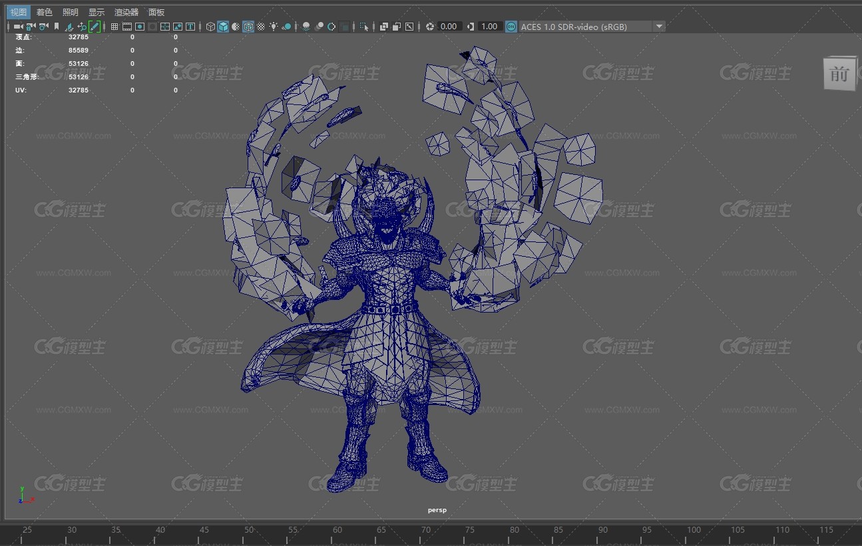Open the ACES 1.0 SDR-video color dropdown
This screenshot has height=546, width=862.
(592, 27)
